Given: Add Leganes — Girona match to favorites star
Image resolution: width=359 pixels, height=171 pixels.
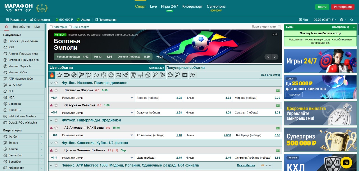Looking at the screenshot, I should [56, 90].
